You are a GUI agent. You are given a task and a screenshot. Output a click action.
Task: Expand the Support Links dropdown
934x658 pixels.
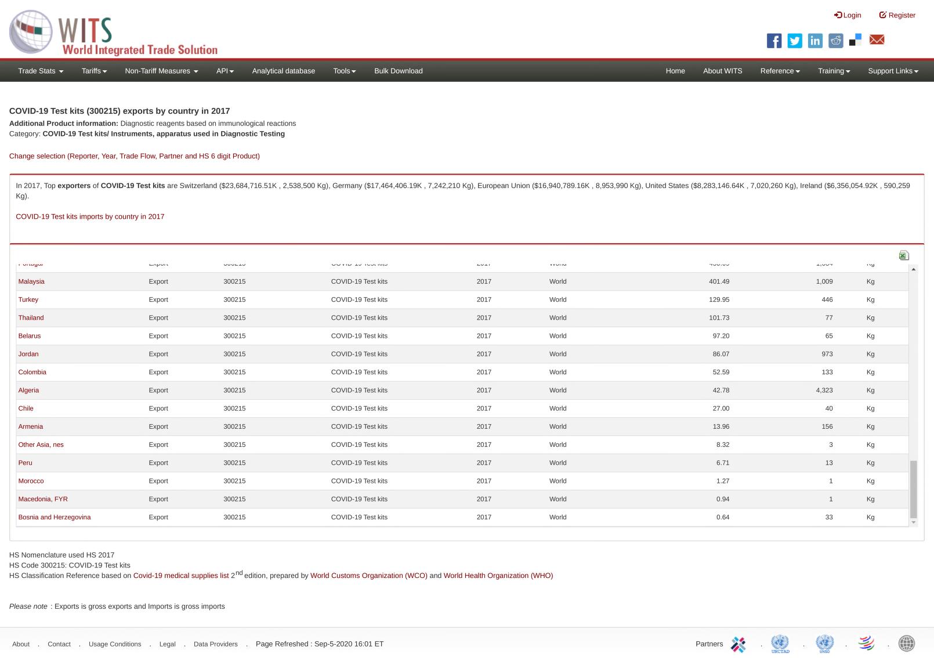pos(893,71)
